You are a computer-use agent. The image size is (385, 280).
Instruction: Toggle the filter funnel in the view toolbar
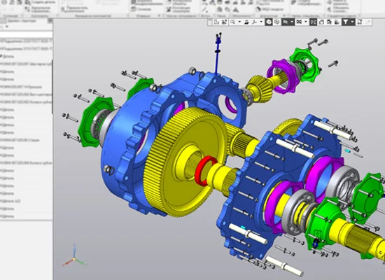346,22
